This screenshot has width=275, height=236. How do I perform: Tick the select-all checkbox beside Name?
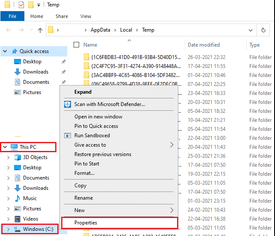[x=76, y=45]
